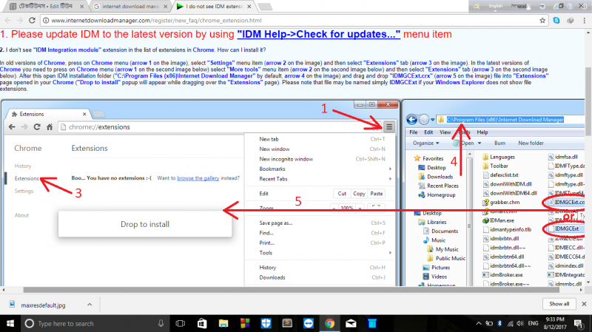The image size is (592, 332).
Task: Close the I do not see IDM tab
Action: click(x=249, y=7)
